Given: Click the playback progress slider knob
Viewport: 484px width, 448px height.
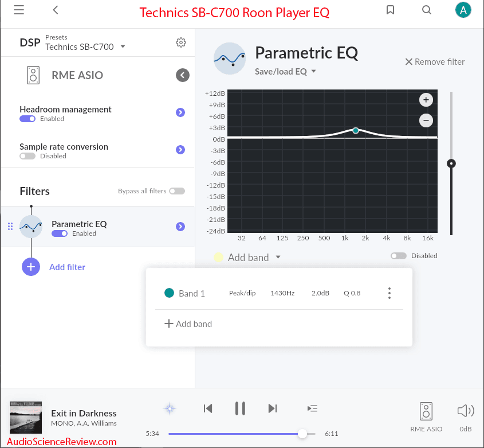Looking at the screenshot, I should 302,434.
